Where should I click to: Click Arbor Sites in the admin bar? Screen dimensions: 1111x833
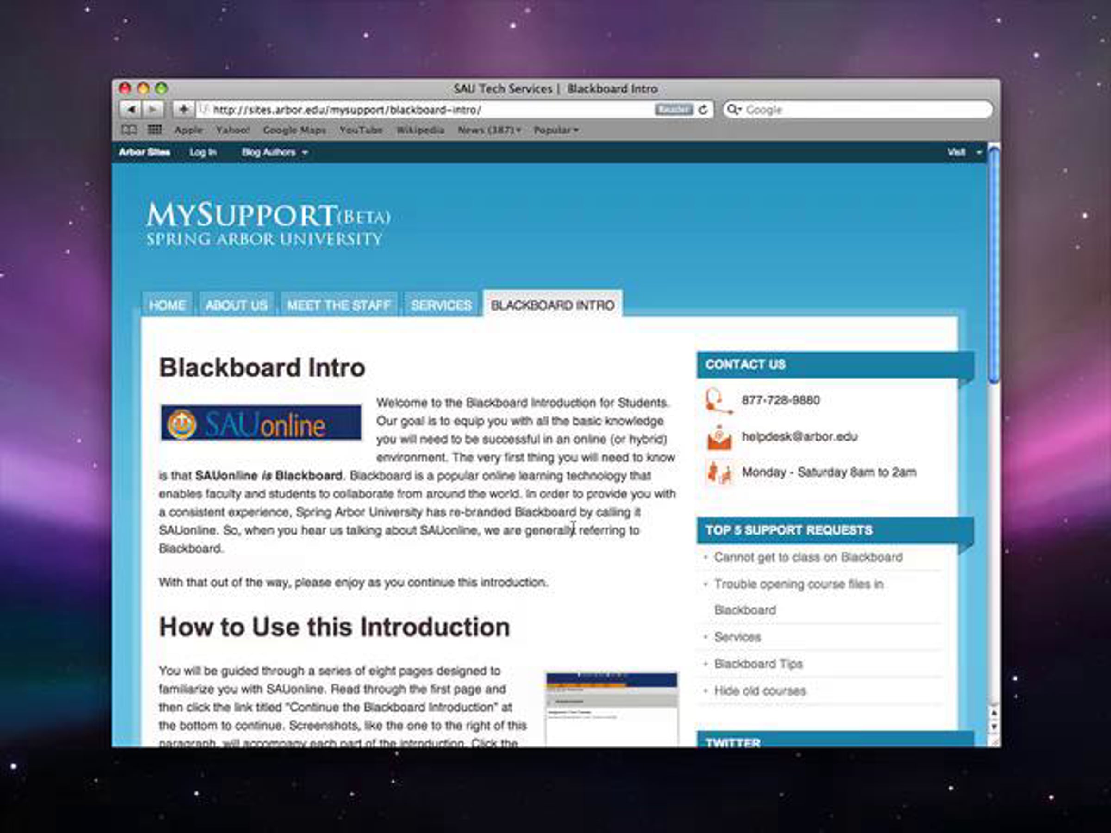click(144, 152)
